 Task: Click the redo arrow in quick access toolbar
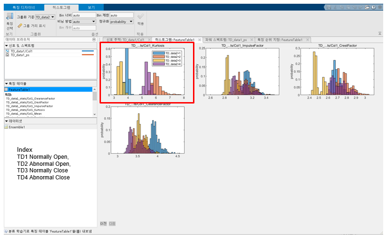[361, 7]
